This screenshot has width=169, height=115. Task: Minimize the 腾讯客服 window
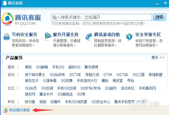point(157,4)
